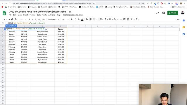Open the Format menu
This screenshot has width=187, height=105.
coord(32,15)
